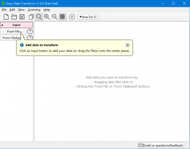Click the 'Add data to transform' tooltip title
The image size is (190, 149).
click(x=42, y=45)
